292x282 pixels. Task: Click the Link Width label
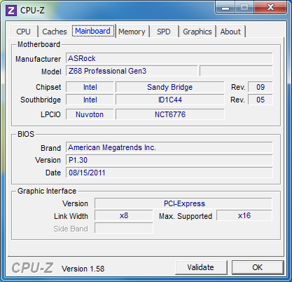pos(71,216)
